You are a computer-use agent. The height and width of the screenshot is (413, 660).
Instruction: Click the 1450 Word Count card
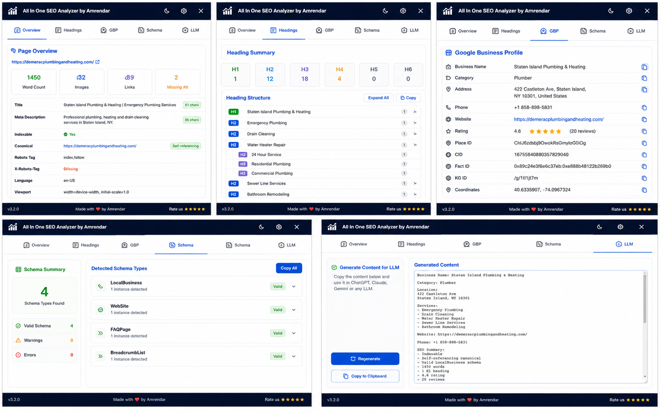(x=34, y=81)
